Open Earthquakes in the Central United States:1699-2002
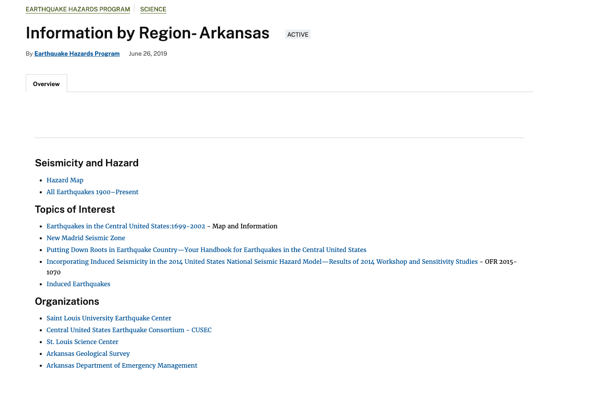This screenshot has width=596, height=393. point(125,226)
